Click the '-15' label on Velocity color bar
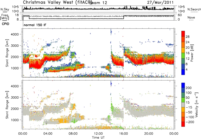Screen dimensions: 201x139 (189, 108)
